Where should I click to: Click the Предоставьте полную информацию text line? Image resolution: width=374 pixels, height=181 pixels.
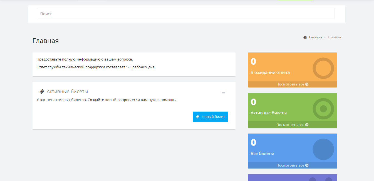click(x=85, y=59)
